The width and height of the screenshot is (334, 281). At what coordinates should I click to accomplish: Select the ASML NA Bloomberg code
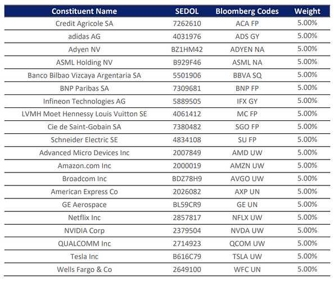[x=247, y=62]
